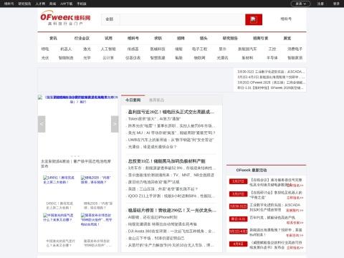The height and width of the screenshot is (258, 344).
Task: Open 资讯 in main navigation
Action: (x=53, y=38)
